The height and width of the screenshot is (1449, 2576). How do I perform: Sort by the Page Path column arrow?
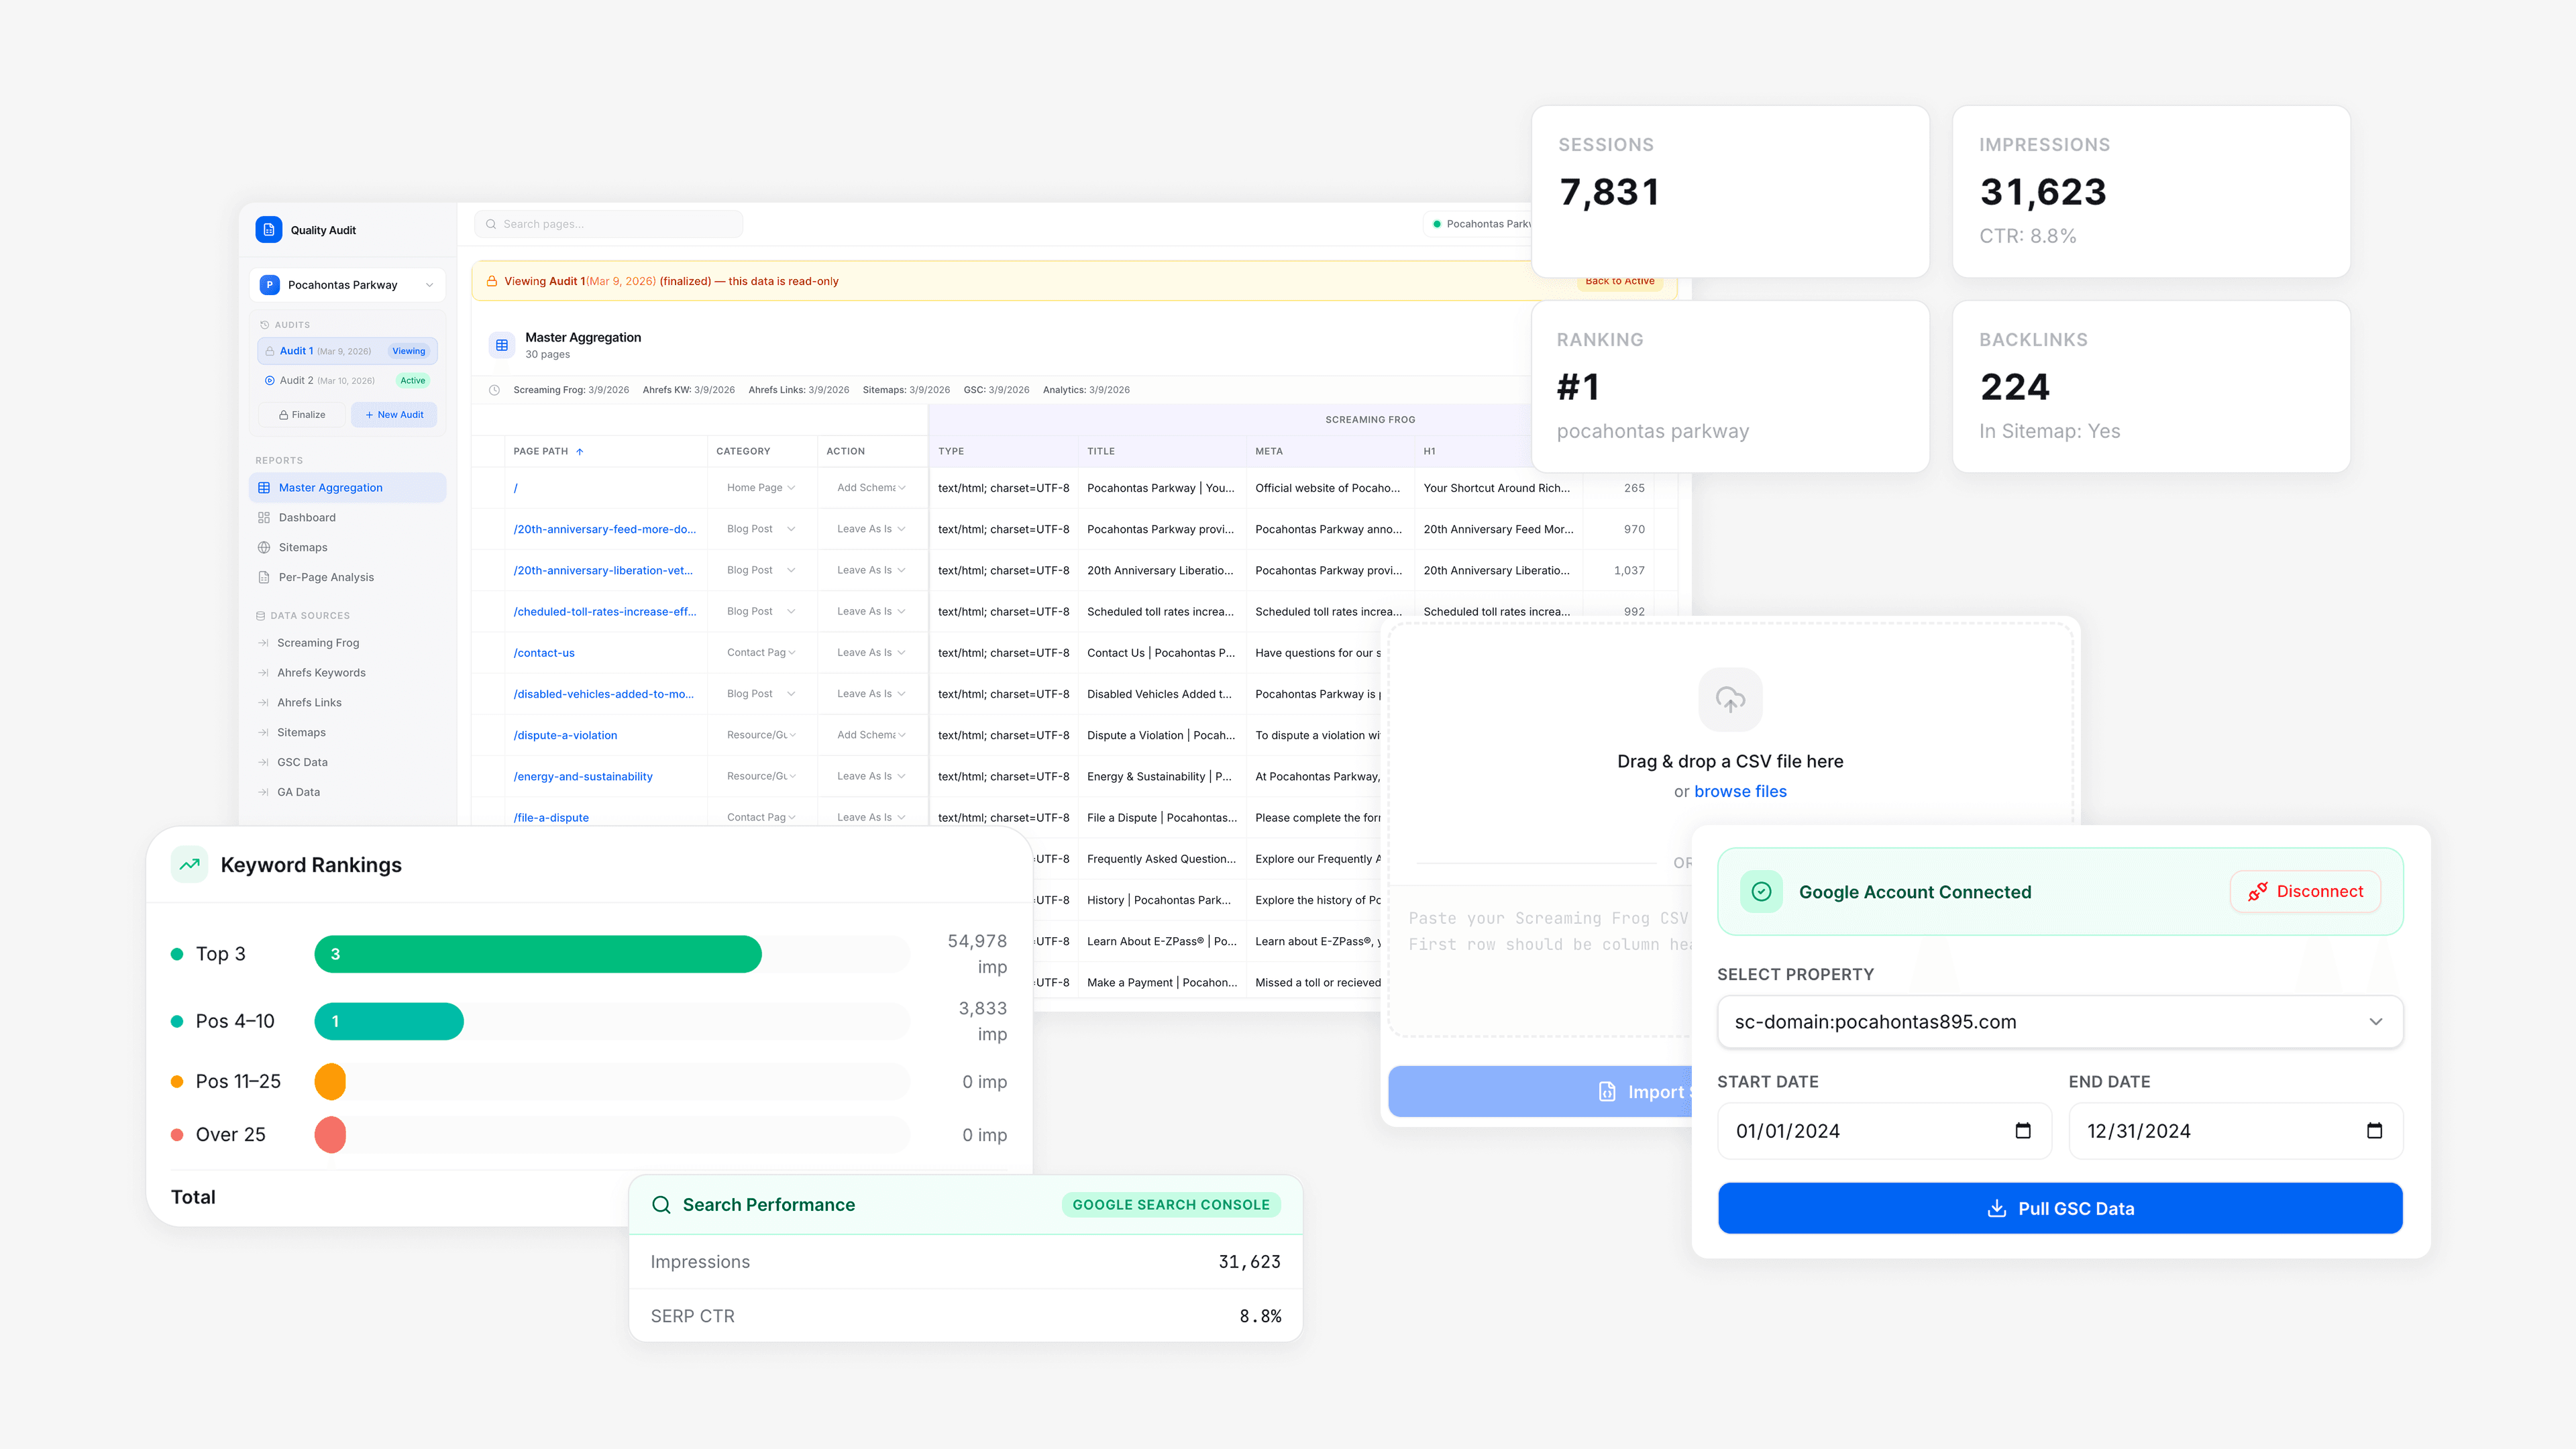point(580,452)
